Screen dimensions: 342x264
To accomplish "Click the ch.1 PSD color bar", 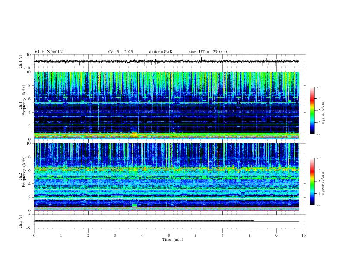I will [312, 110].
